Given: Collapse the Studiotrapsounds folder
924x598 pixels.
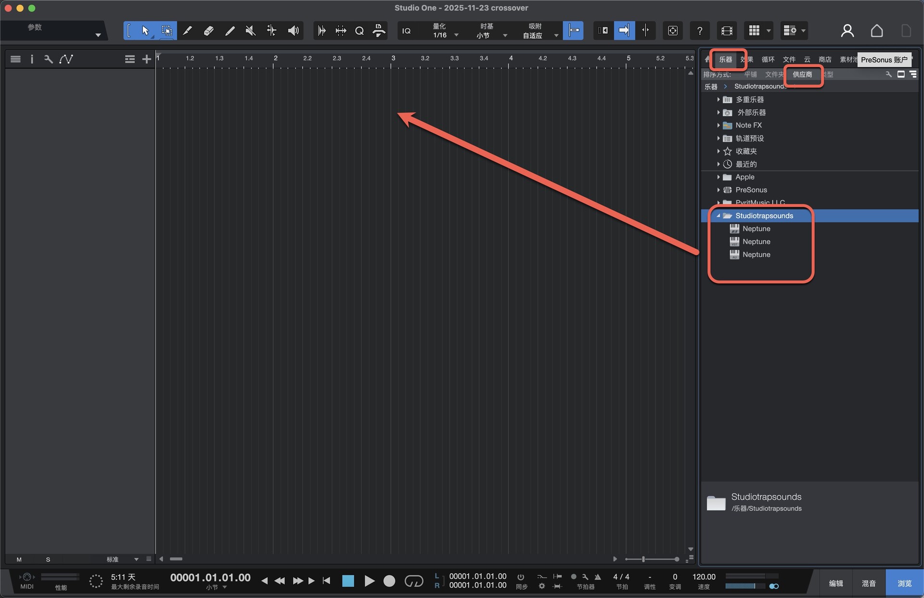Looking at the screenshot, I should coord(719,216).
